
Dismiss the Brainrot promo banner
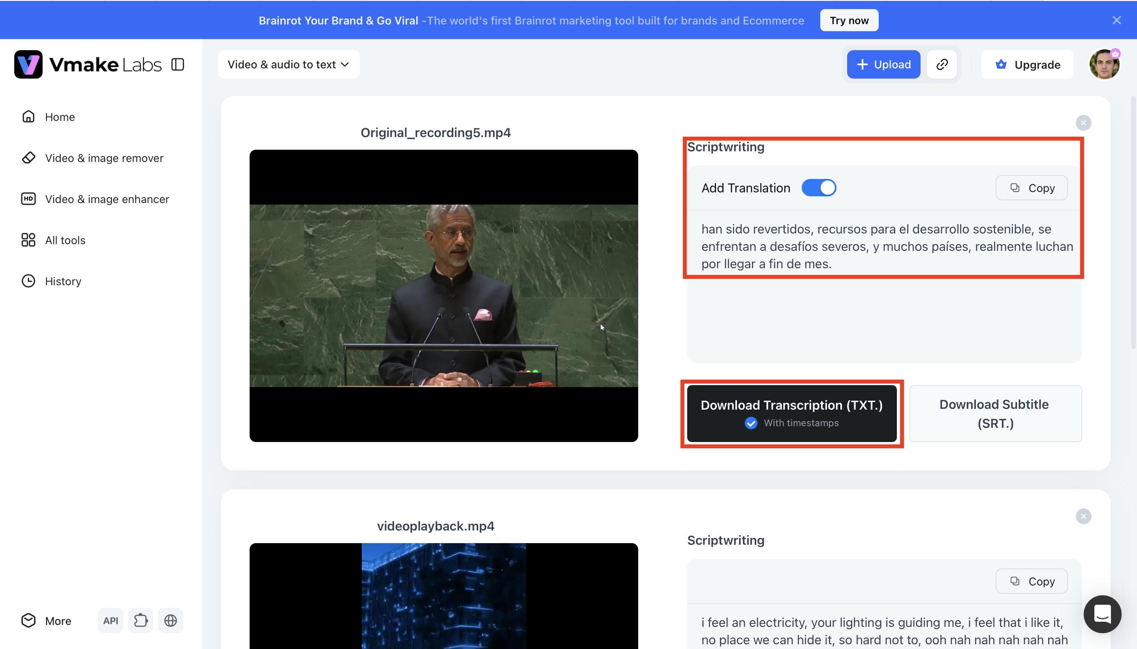1116,21
